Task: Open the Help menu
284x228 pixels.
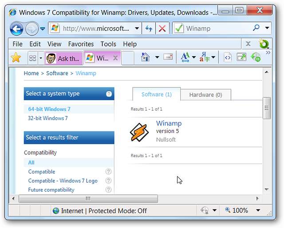Action: pyautogui.click(x=130, y=44)
